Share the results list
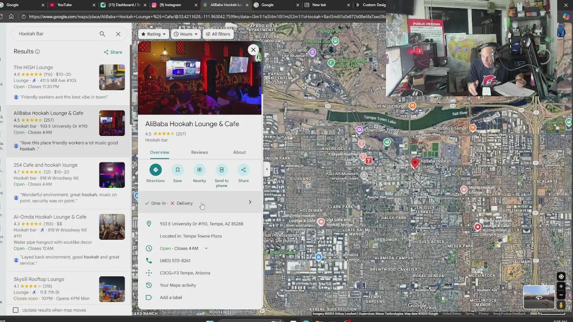The height and width of the screenshot is (322, 573). click(113, 52)
